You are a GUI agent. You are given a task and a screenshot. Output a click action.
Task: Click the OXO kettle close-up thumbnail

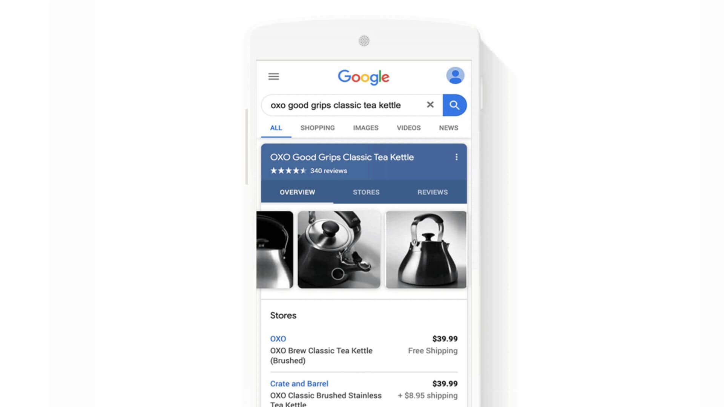[339, 249]
